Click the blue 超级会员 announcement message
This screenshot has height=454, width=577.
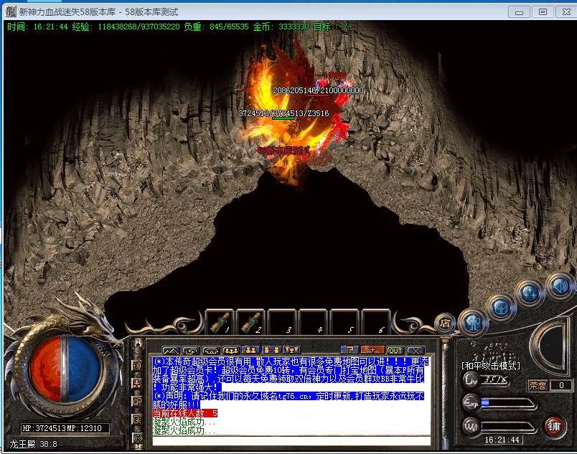click(x=291, y=374)
